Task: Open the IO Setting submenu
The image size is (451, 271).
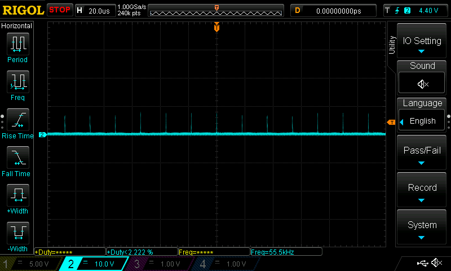Action: [x=422, y=41]
